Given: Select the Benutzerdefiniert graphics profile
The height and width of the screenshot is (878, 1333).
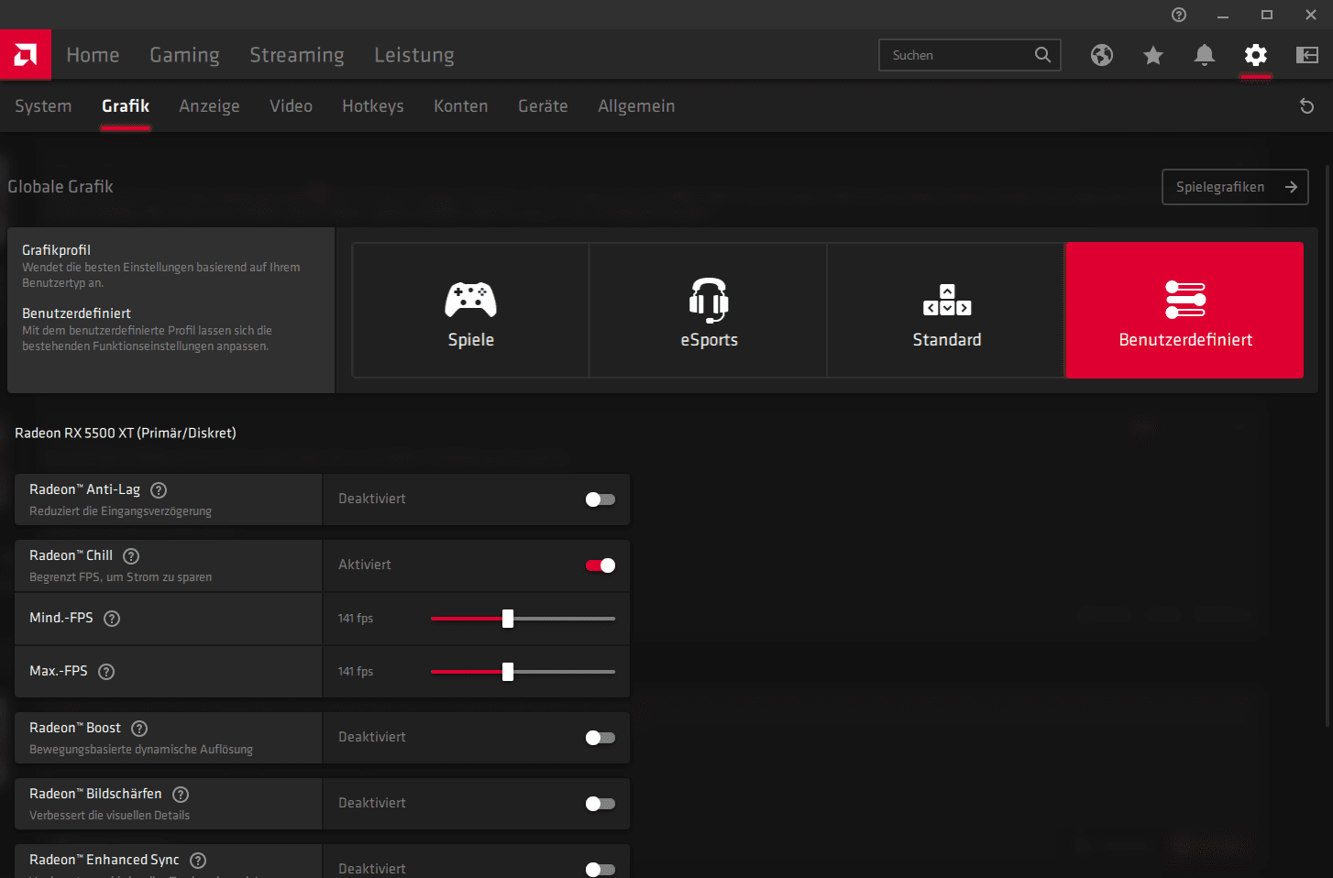Looking at the screenshot, I should (x=1185, y=310).
